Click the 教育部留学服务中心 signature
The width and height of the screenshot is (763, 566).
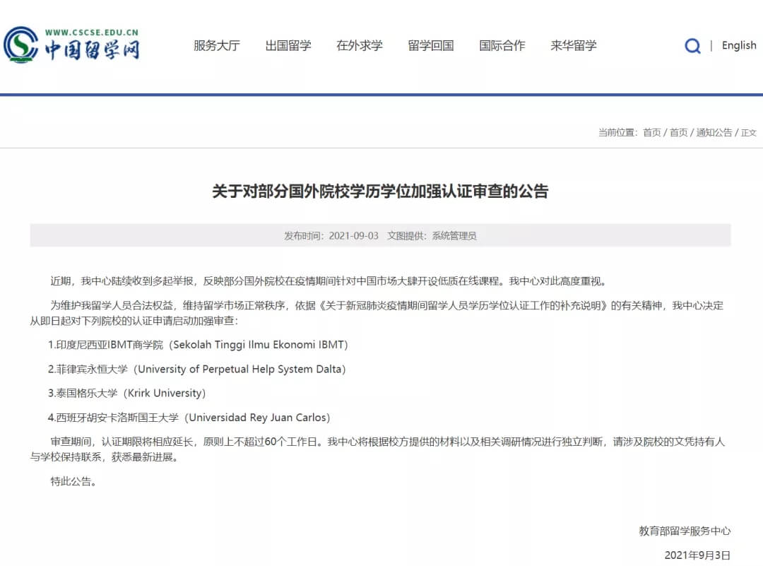[685, 531]
